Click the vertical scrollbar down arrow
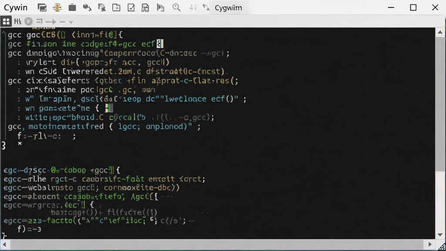Image resolution: width=446 pixels, height=251 pixels. (x=440, y=235)
